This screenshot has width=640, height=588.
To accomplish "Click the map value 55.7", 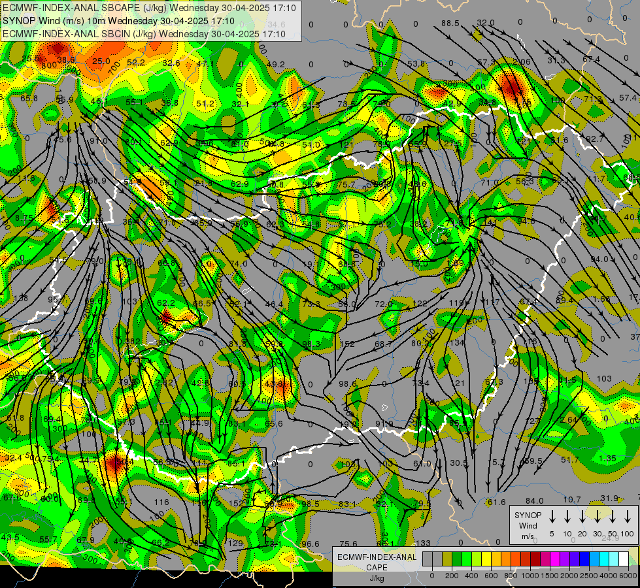I will point(48,539).
